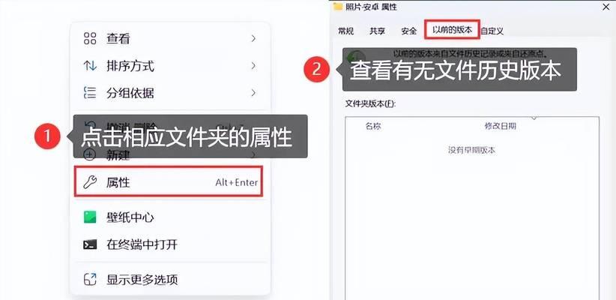Expand the 分组依据 submenu arrow
The width and height of the screenshot is (616, 300).
[253, 93]
